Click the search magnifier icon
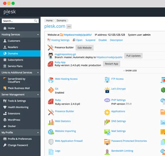Viewport: 165px width, 156px height. coord(36,21)
